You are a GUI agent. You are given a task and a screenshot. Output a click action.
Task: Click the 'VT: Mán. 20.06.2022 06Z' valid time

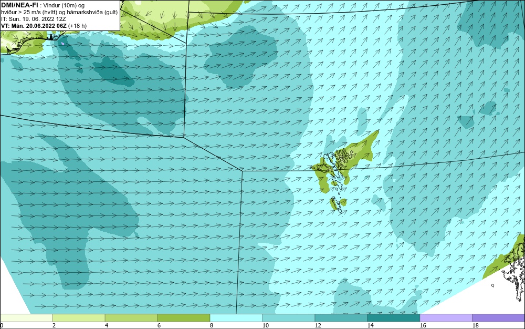[34, 26]
